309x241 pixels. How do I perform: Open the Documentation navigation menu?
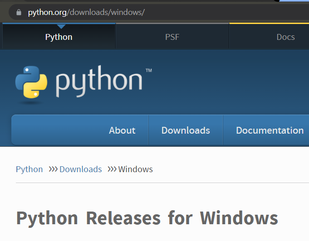click(x=270, y=130)
